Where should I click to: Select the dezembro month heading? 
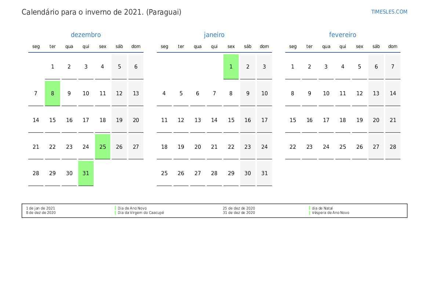[86, 35]
